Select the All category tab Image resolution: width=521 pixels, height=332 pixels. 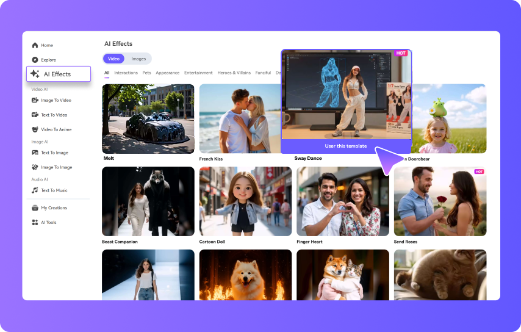click(x=107, y=73)
